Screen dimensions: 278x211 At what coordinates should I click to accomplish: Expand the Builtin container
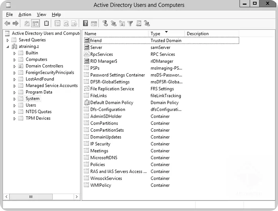(15, 53)
